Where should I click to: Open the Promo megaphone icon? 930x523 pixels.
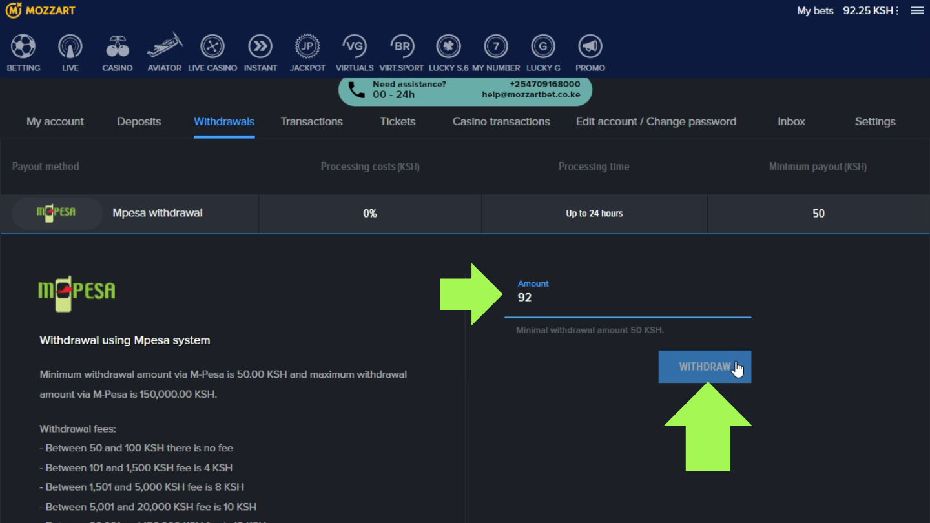590,47
